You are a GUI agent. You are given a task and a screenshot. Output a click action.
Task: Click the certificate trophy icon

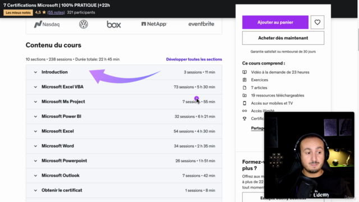pos(245,118)
